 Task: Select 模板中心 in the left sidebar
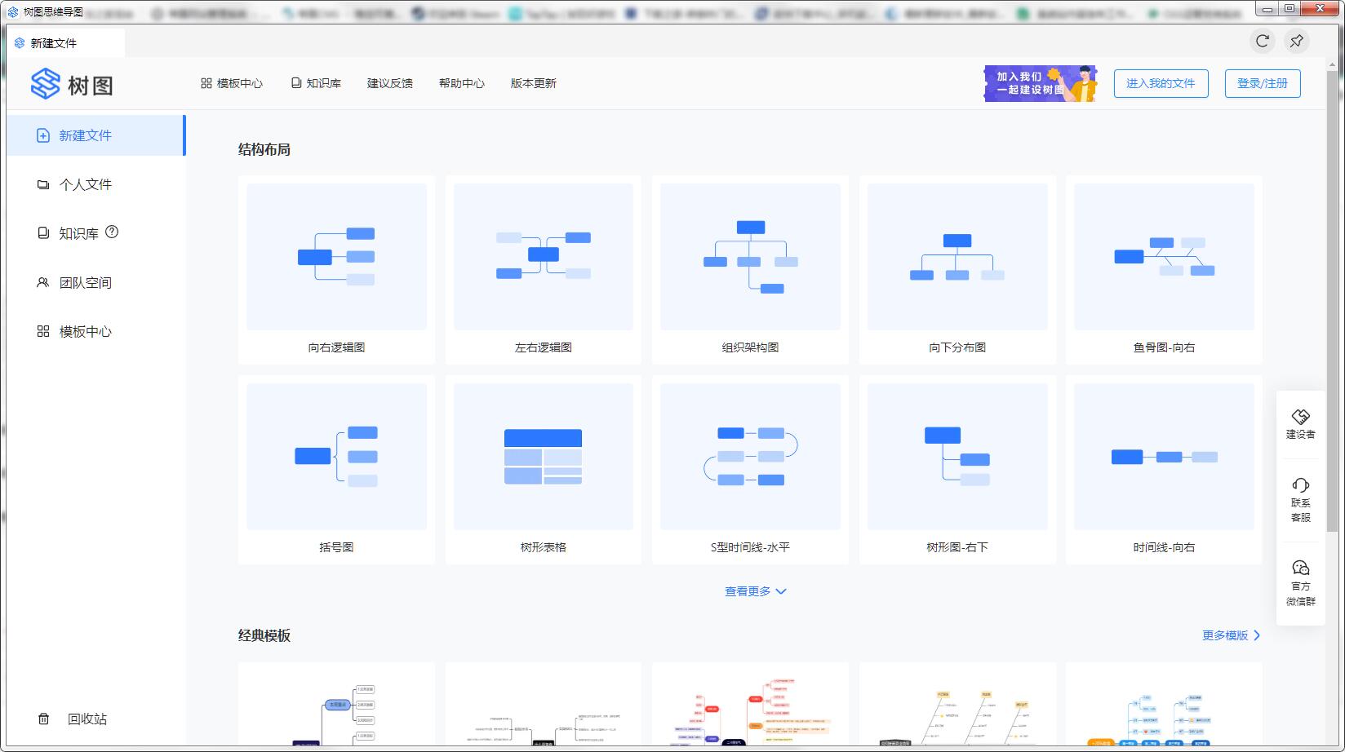click(87, 331)
